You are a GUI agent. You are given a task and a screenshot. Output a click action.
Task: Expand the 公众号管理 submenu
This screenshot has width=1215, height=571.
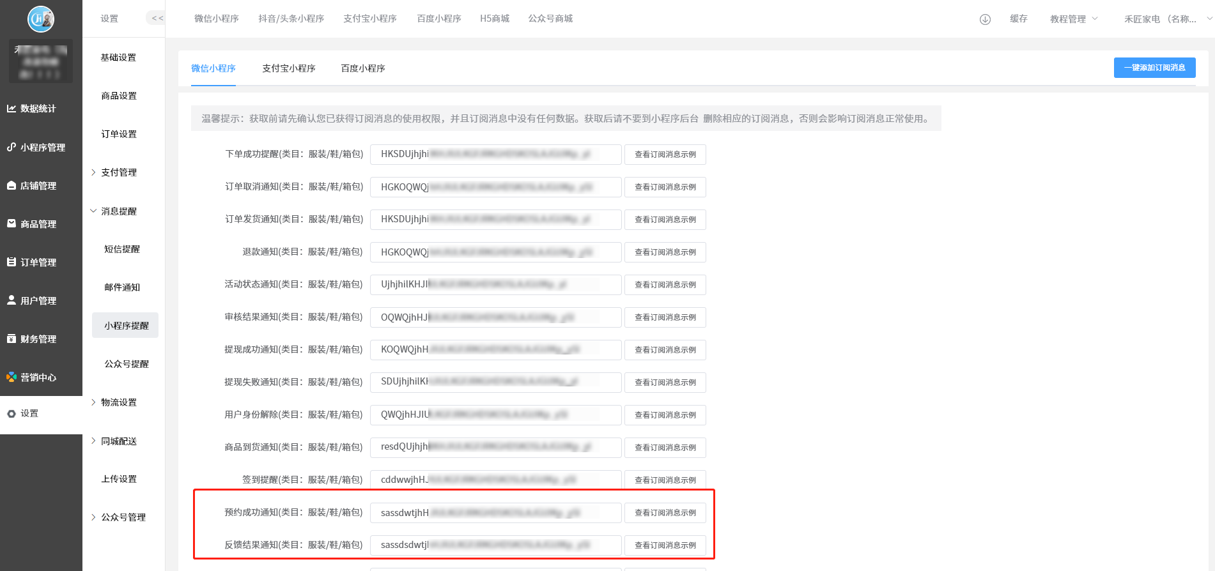pyautogui.click(x=93, y=517)
